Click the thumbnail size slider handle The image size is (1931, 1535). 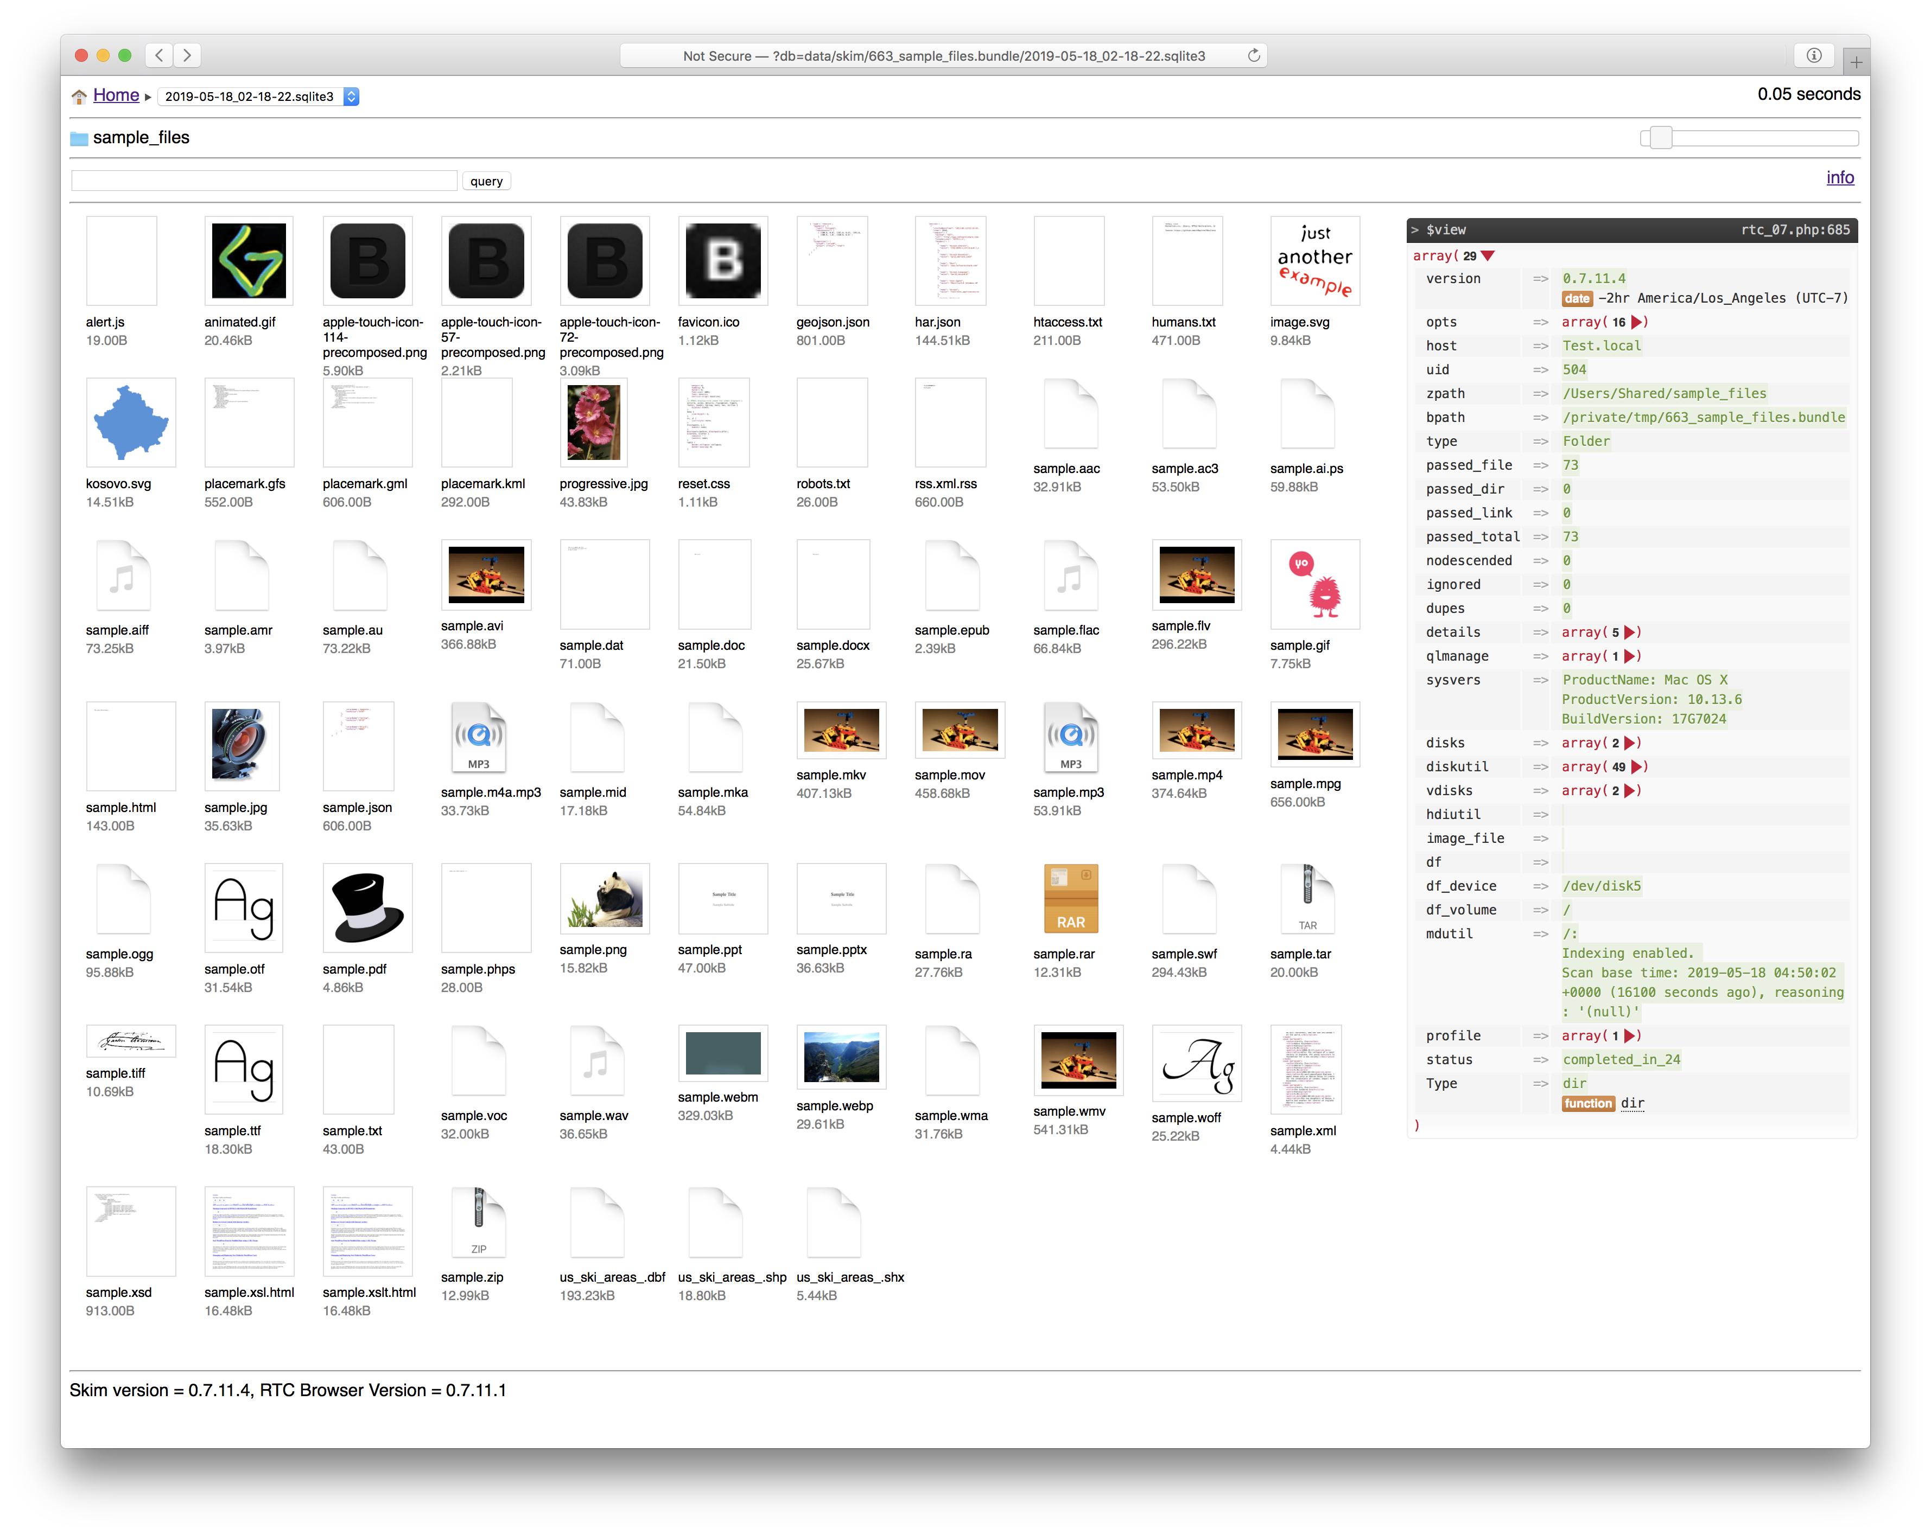tap(1661, 138)
